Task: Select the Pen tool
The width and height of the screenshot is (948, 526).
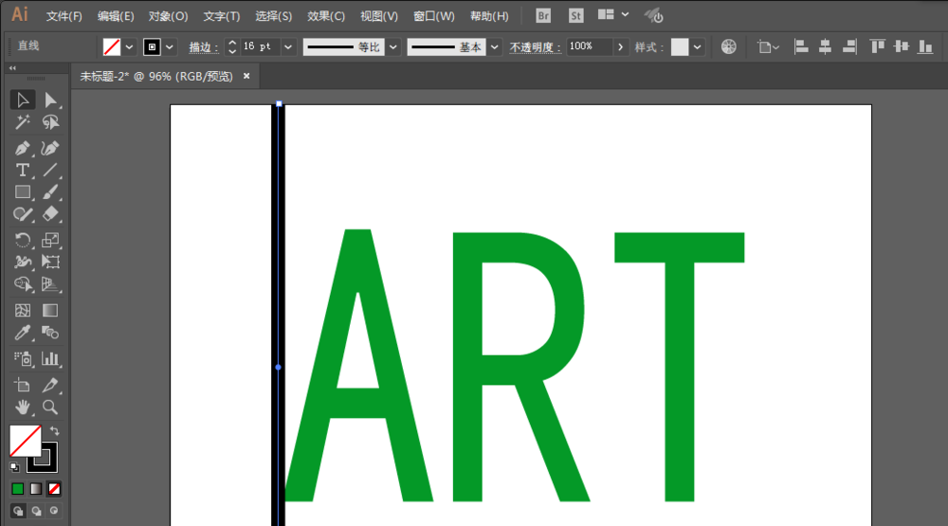Action: coord(23,148)
